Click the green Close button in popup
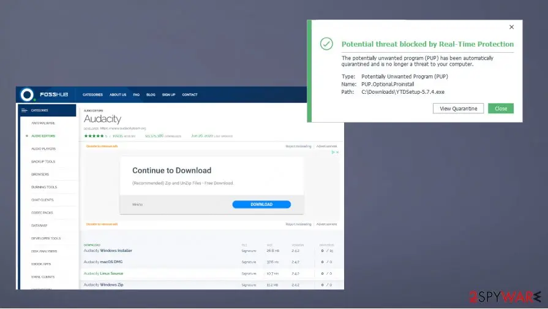 (501, 109)
